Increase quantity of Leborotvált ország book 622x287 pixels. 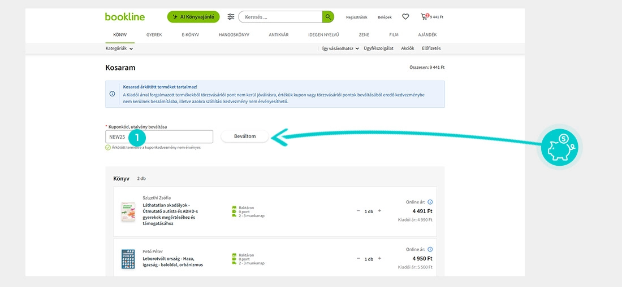379,259
